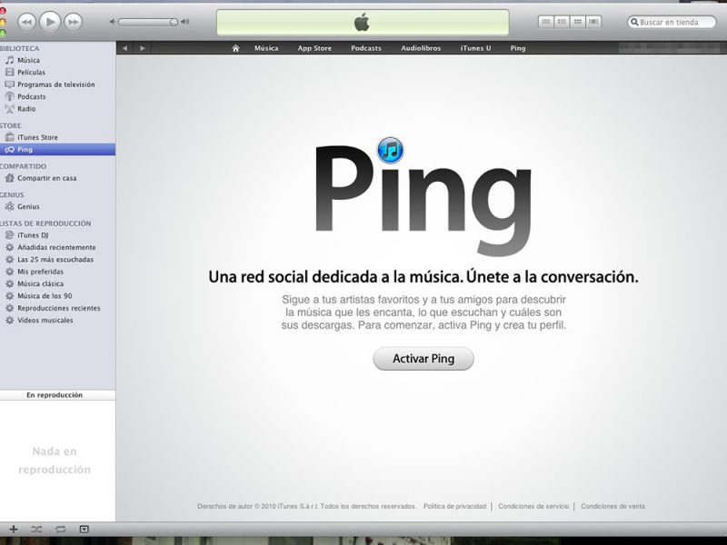Select Las 25 más escuchadas playlist
Viewport: 727px width, 545px height.
[57, 260]
